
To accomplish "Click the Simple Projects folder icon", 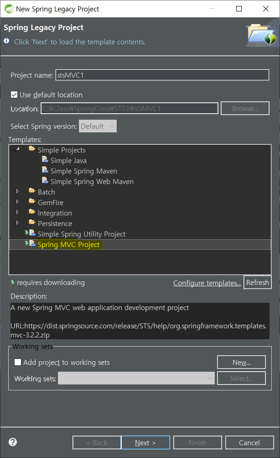I will click(32, 149).
